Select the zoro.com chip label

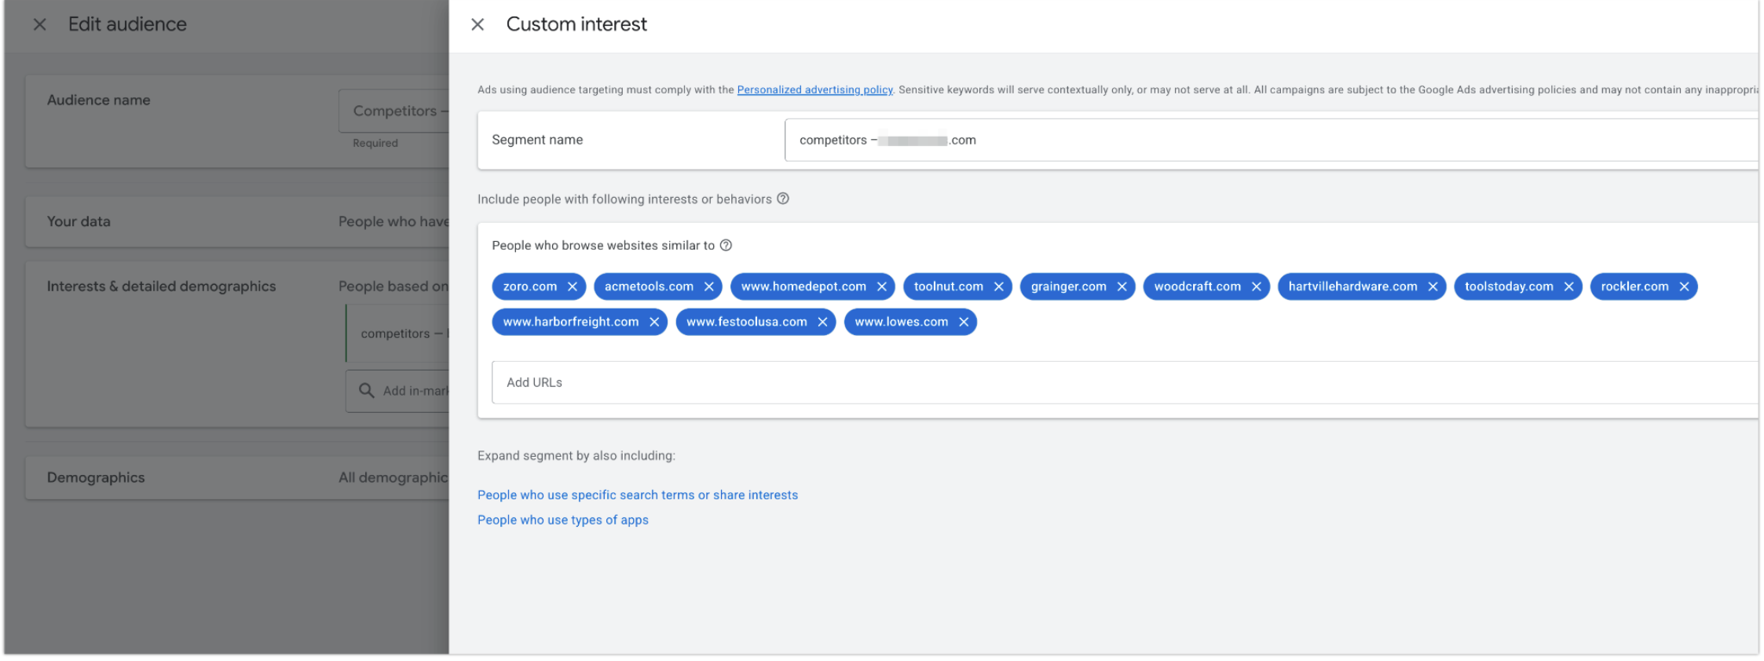pyautogui.click(x=530, y=287)
